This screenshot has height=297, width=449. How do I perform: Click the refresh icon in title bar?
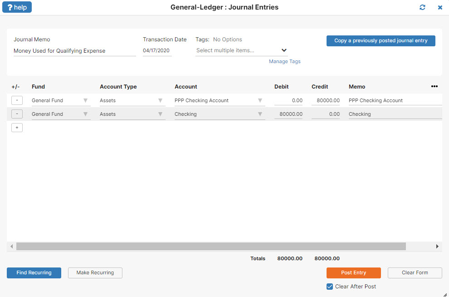tap(422, 7)
